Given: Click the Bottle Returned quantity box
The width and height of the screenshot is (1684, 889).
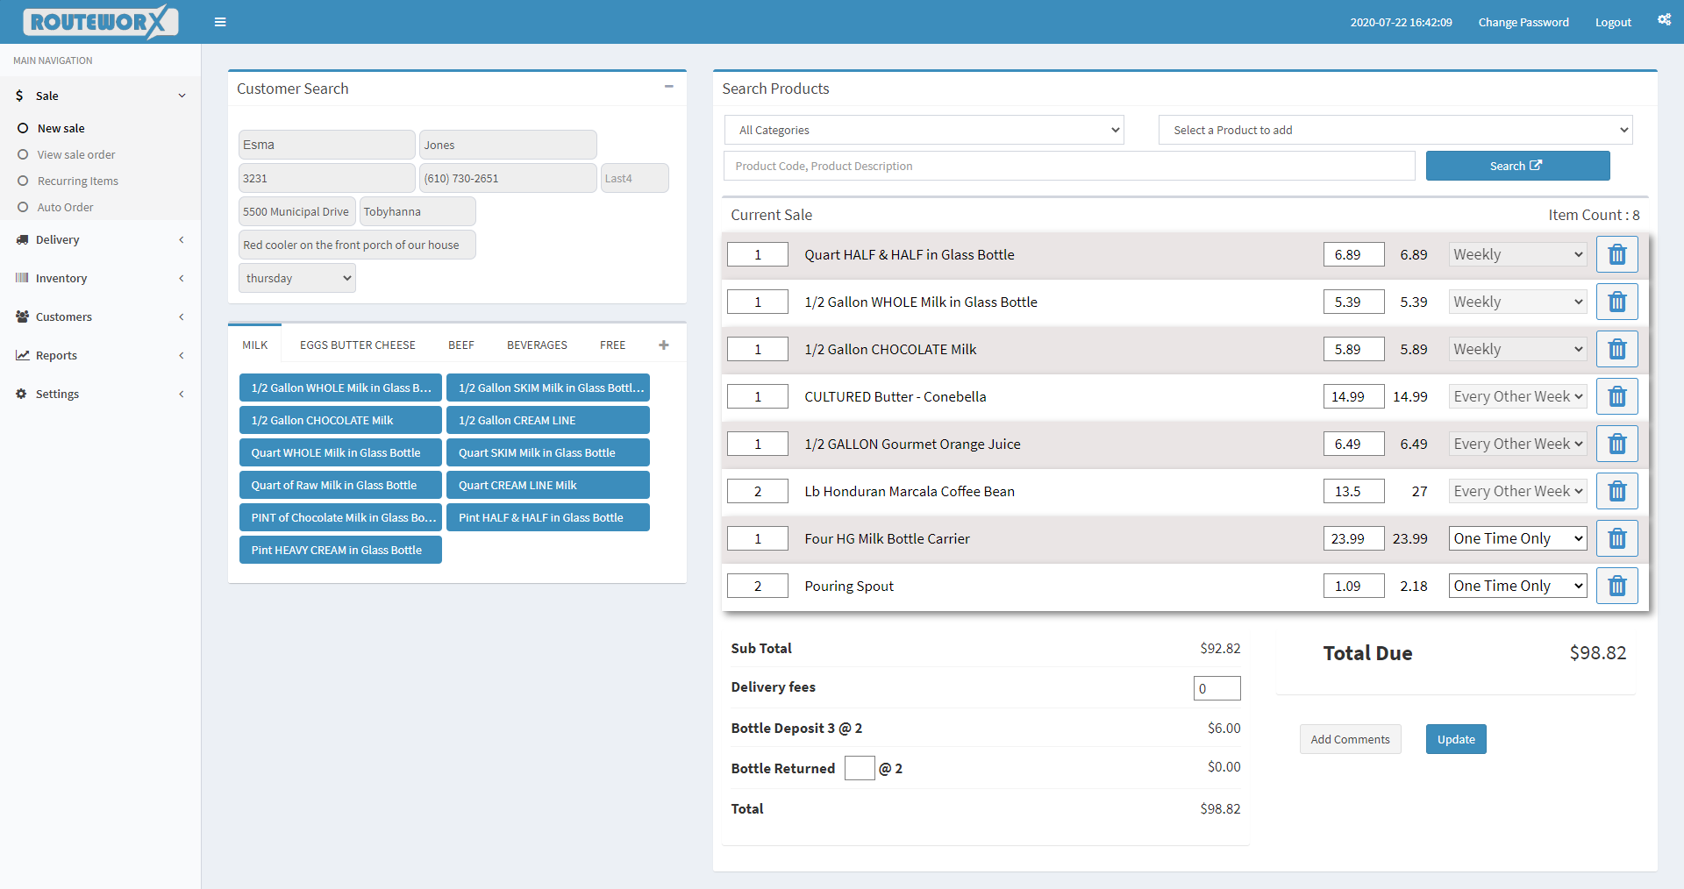Looking at the screenshot, I should click(x=860, y=768).
